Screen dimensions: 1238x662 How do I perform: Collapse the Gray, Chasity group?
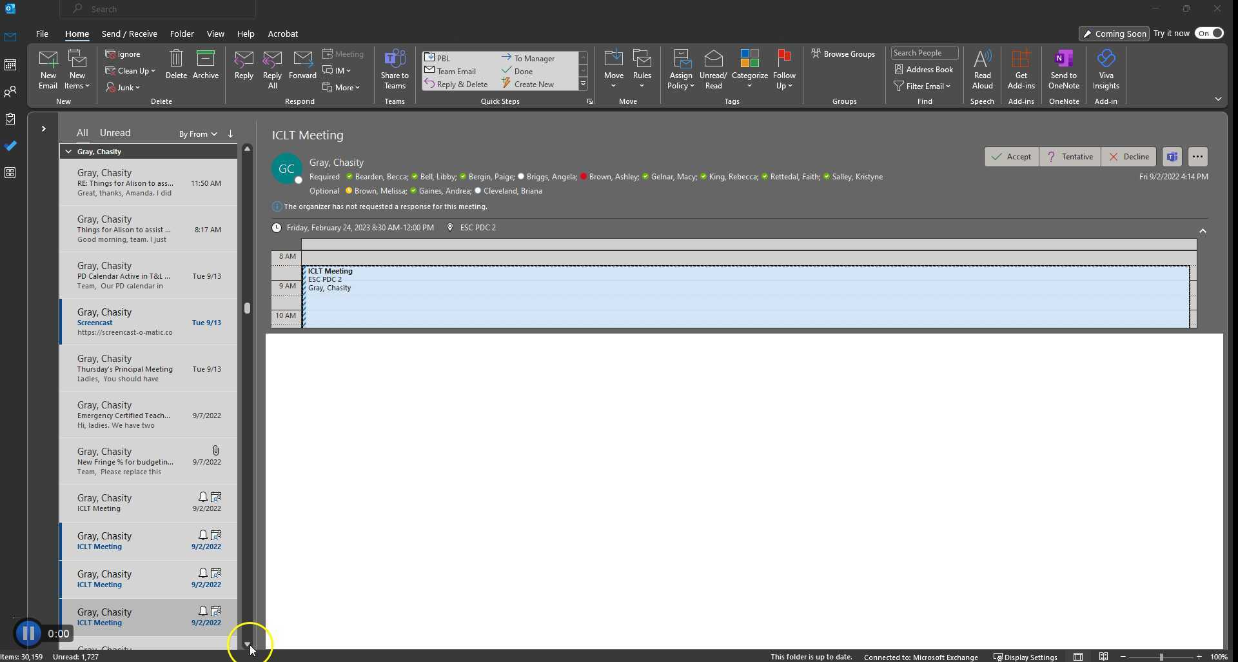(x=68, y=152)
